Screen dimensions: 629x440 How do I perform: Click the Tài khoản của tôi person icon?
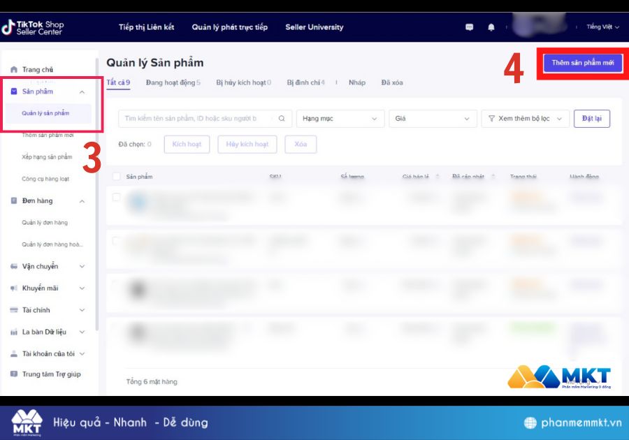coord(14,353)
